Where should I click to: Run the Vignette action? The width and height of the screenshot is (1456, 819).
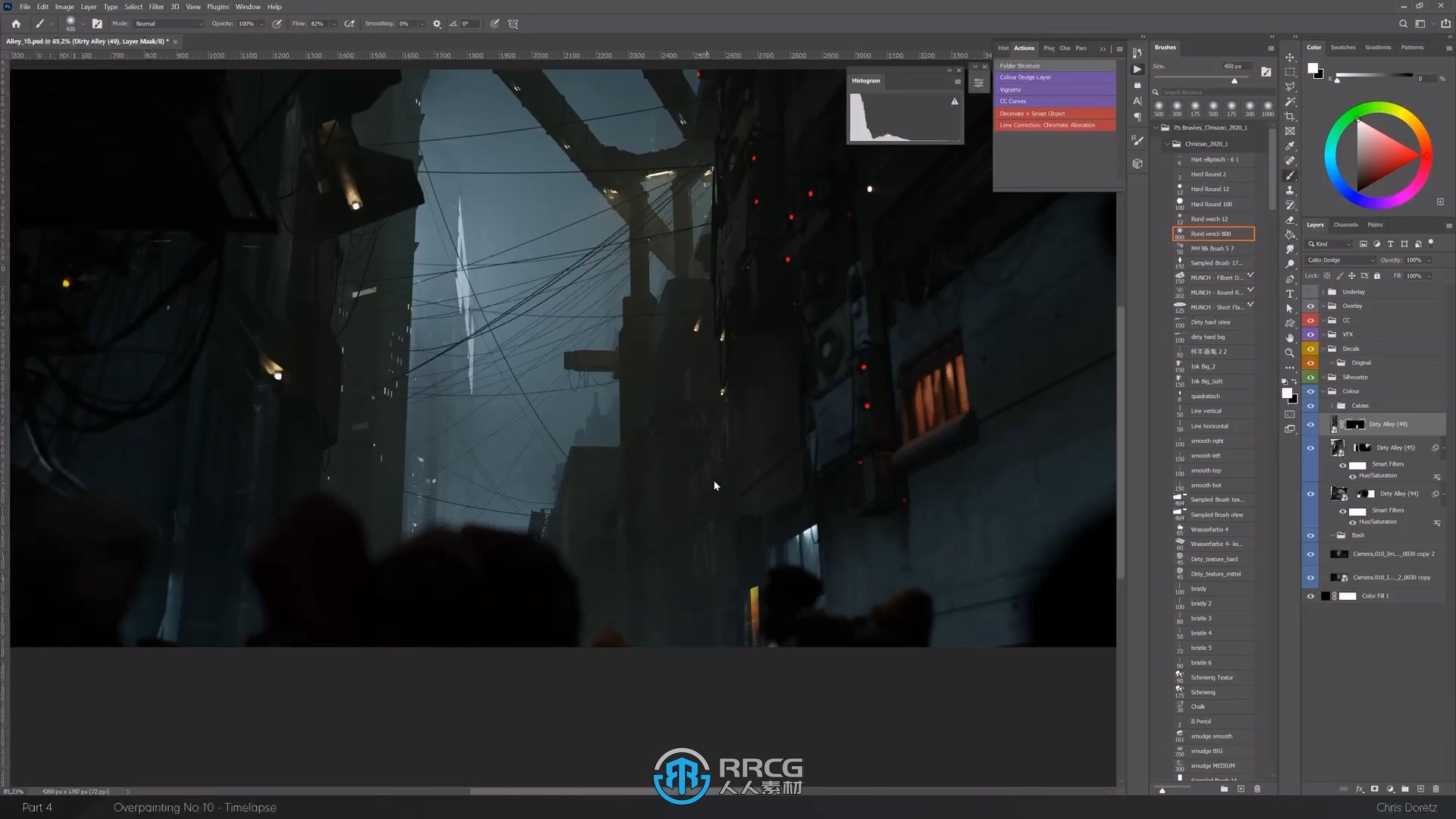[x=1055, y=89]
